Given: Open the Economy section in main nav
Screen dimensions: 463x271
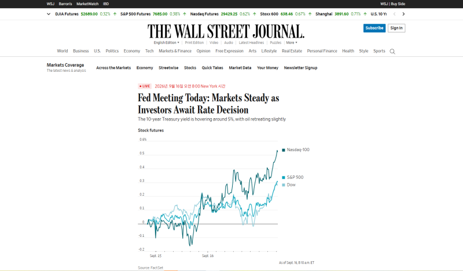Looking at the screenshot, I should [x=132, y=51].
